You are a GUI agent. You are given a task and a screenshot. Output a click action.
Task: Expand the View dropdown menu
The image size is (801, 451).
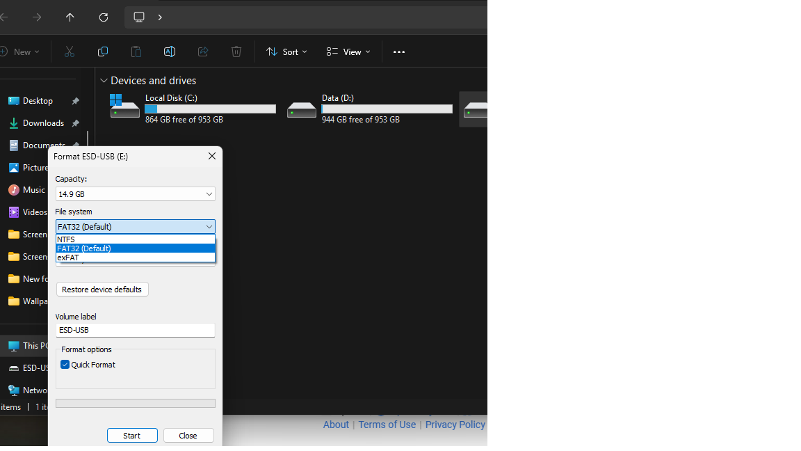click(x=348, y=52)
